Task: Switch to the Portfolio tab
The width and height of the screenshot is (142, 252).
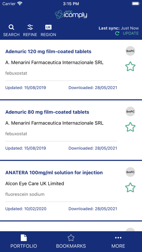Action: (24, 241)
